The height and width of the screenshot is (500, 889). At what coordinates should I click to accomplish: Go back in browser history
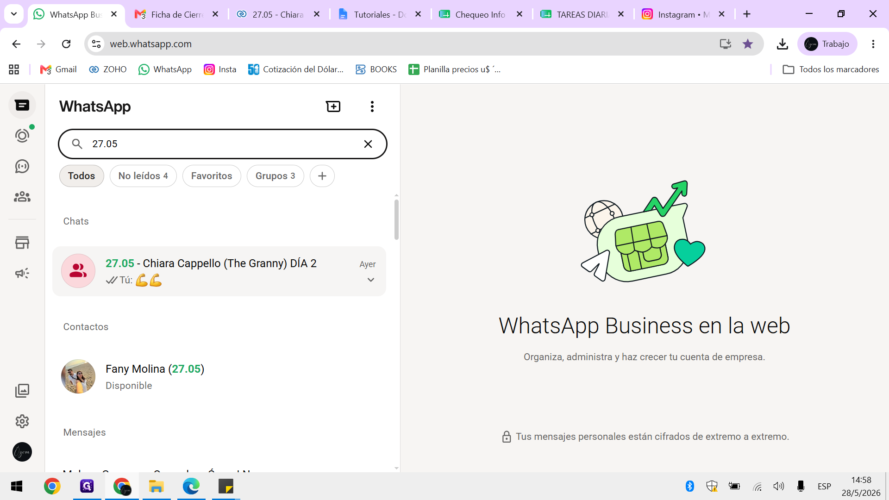[16, 44]
